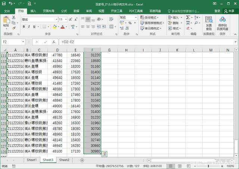The height and width of the screenshot is (169, 239).
Task: Apply percent style to cells
Action: pyautogui.click(x=130, y=23)
